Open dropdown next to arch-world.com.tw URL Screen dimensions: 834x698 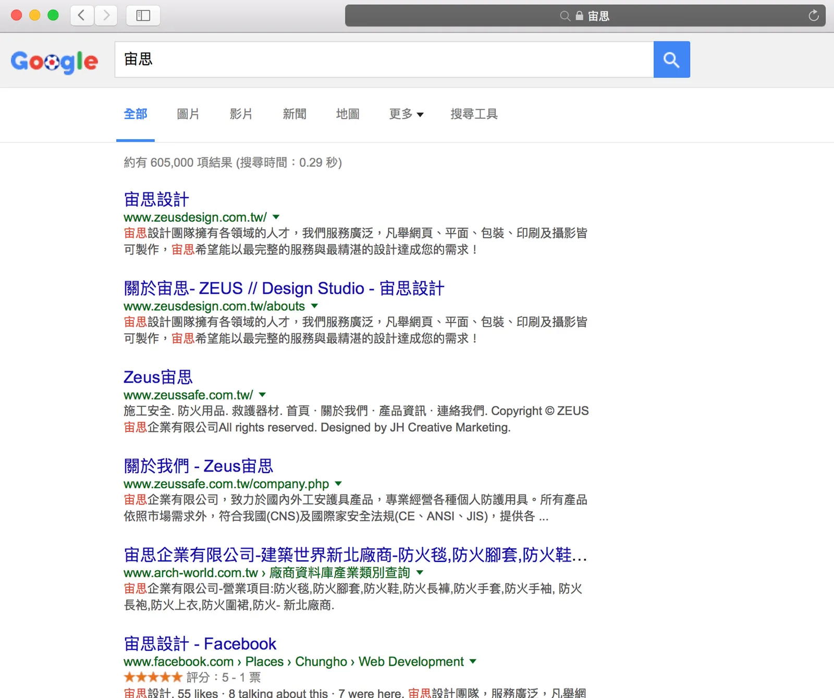(420, 573)
